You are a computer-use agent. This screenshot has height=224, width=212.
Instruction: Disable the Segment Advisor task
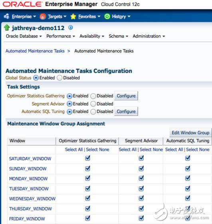coord(93,104)
